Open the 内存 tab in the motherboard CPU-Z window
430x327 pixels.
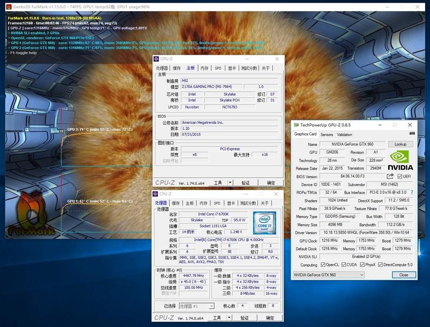point(204,68)
